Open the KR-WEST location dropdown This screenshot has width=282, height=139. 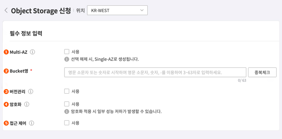pyautogui.click(x=117, y=11)
